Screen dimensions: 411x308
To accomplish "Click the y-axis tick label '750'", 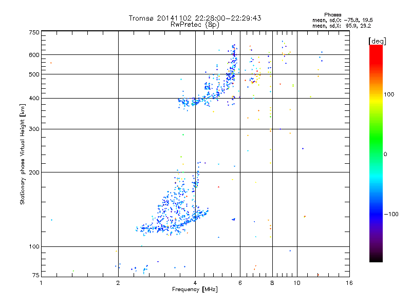I will 34,32.
